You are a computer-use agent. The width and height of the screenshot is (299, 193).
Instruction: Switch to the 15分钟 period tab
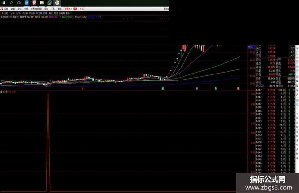point(24,13)
